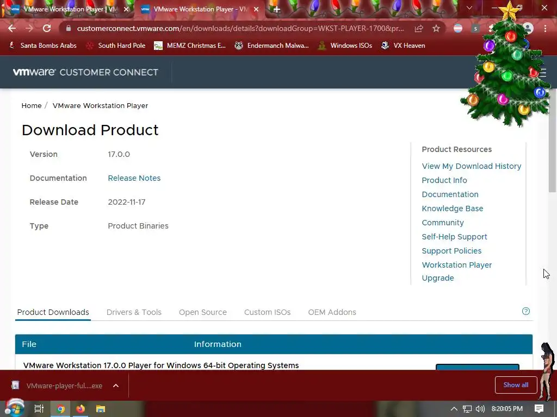
Task: Click the VMware Customer Connect logo
Action: coord(85,72)
